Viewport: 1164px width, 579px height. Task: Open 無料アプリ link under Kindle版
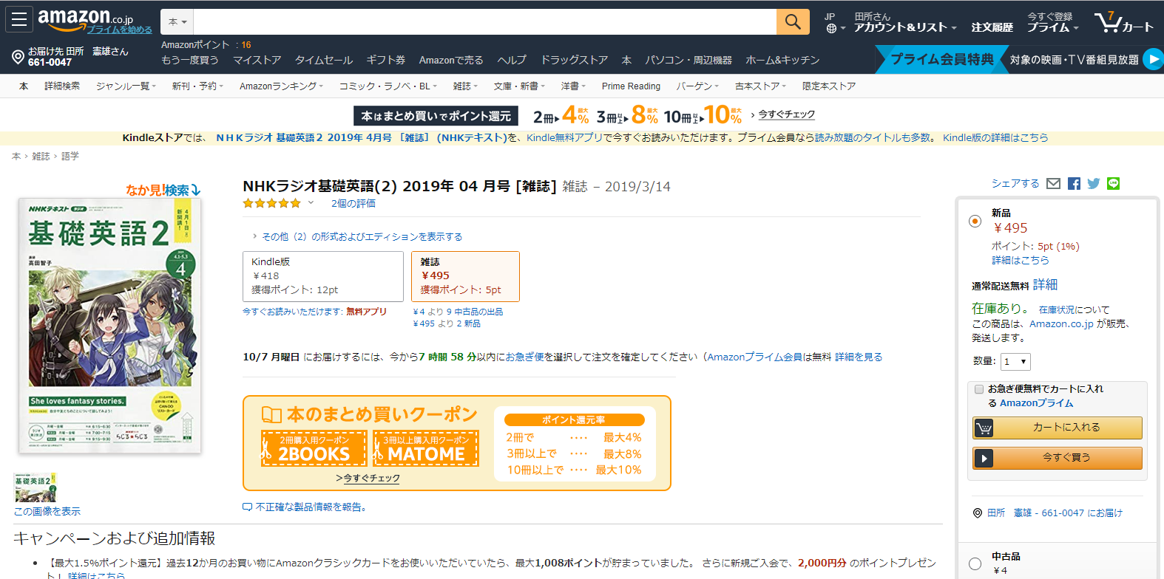point(366,312)
